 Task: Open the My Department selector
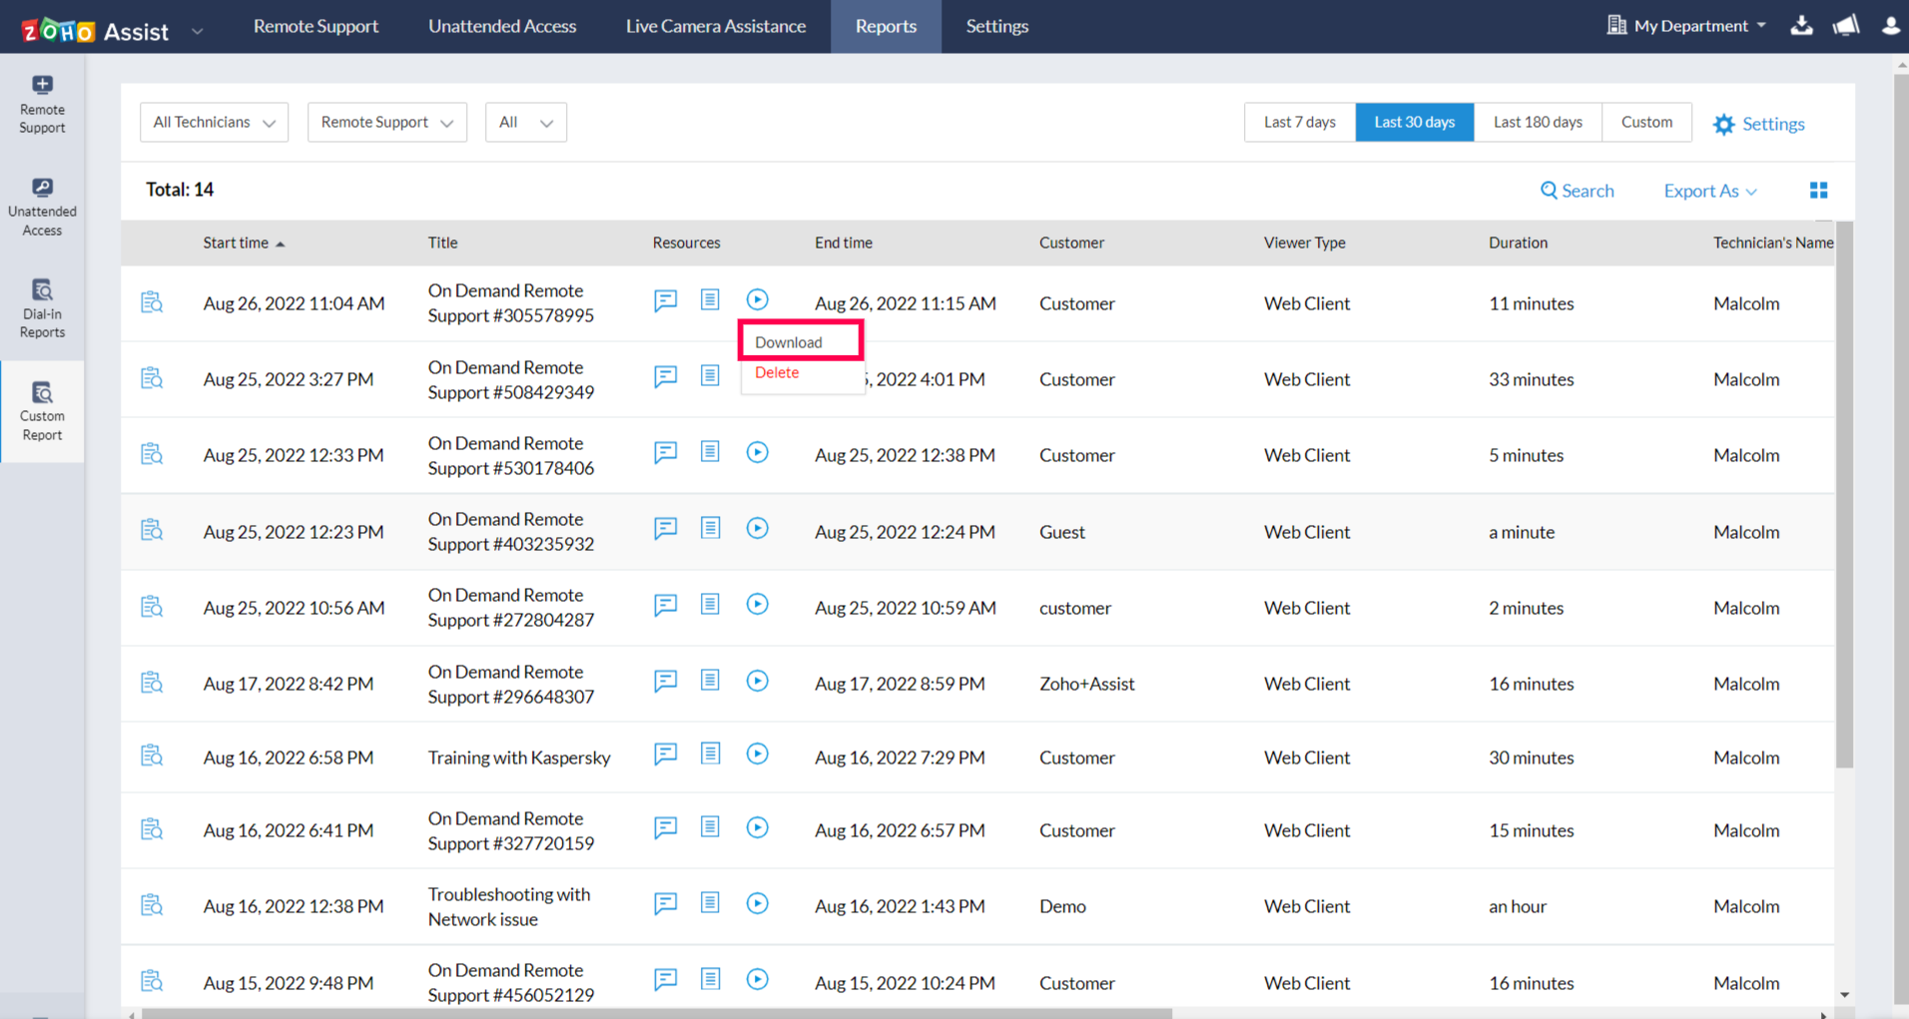(1685, 26)
